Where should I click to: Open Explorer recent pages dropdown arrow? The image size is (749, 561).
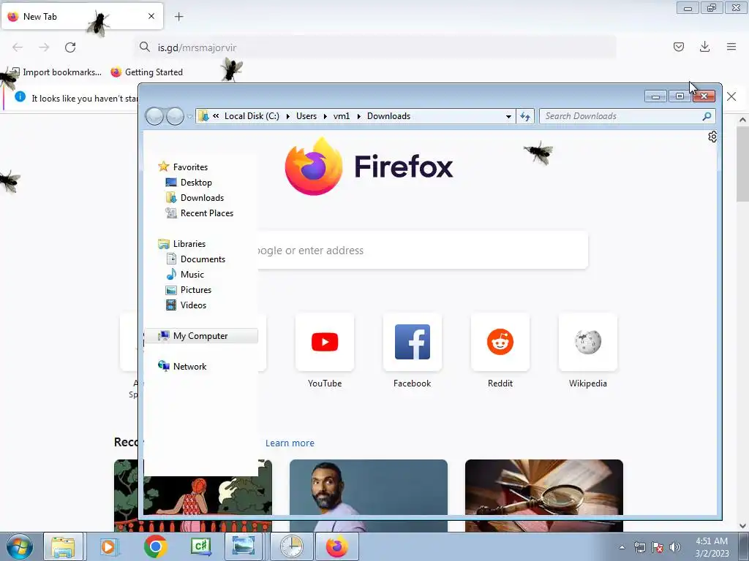click(189, 116)
